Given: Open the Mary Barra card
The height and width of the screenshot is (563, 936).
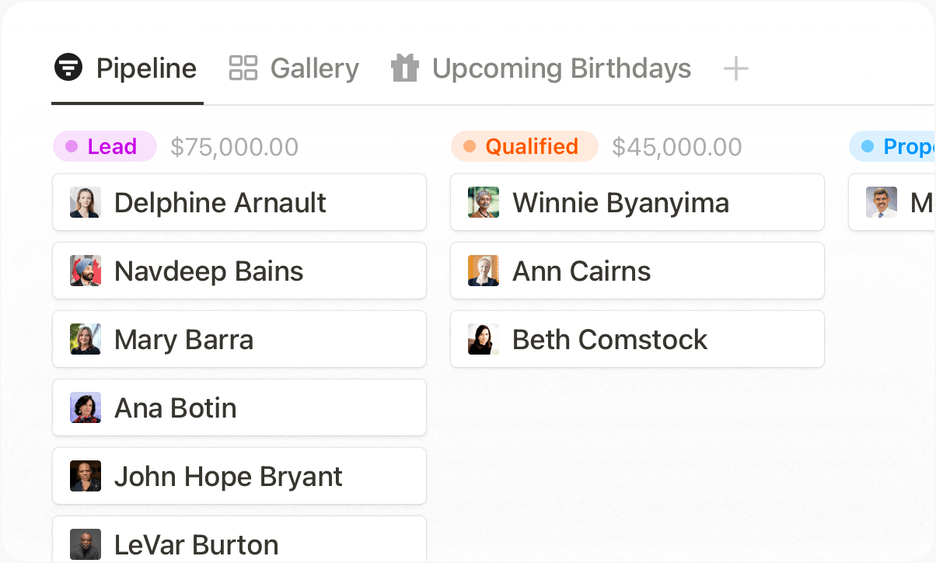Looking at the screenshot, I should tap(239, 340).
